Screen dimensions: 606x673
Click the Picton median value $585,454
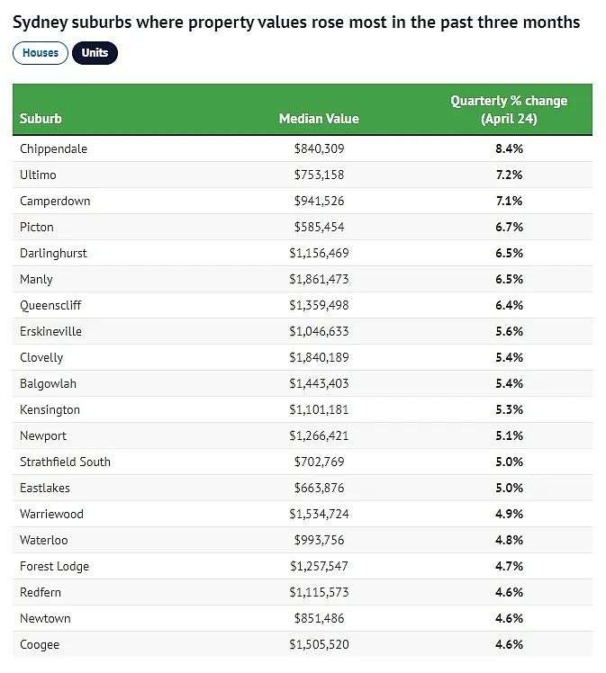(319, 227)
